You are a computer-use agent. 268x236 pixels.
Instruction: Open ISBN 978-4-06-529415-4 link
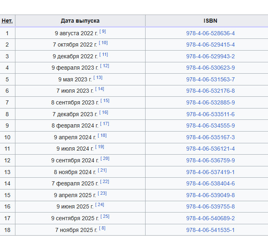pos(210,45)
